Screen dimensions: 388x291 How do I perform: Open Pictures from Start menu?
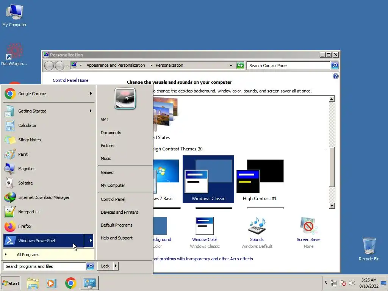108,145
